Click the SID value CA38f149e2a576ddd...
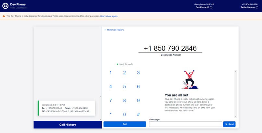This screenshot has width=262, height=133. click(68, 111)
